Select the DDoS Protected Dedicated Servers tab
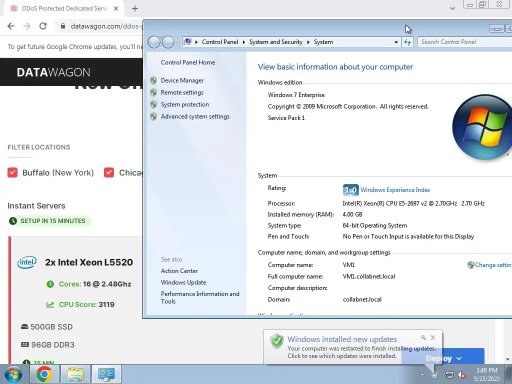 [64, 8]
